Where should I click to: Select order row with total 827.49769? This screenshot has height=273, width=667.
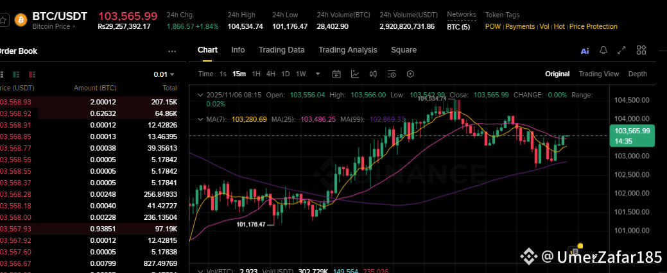pos(89,263)
